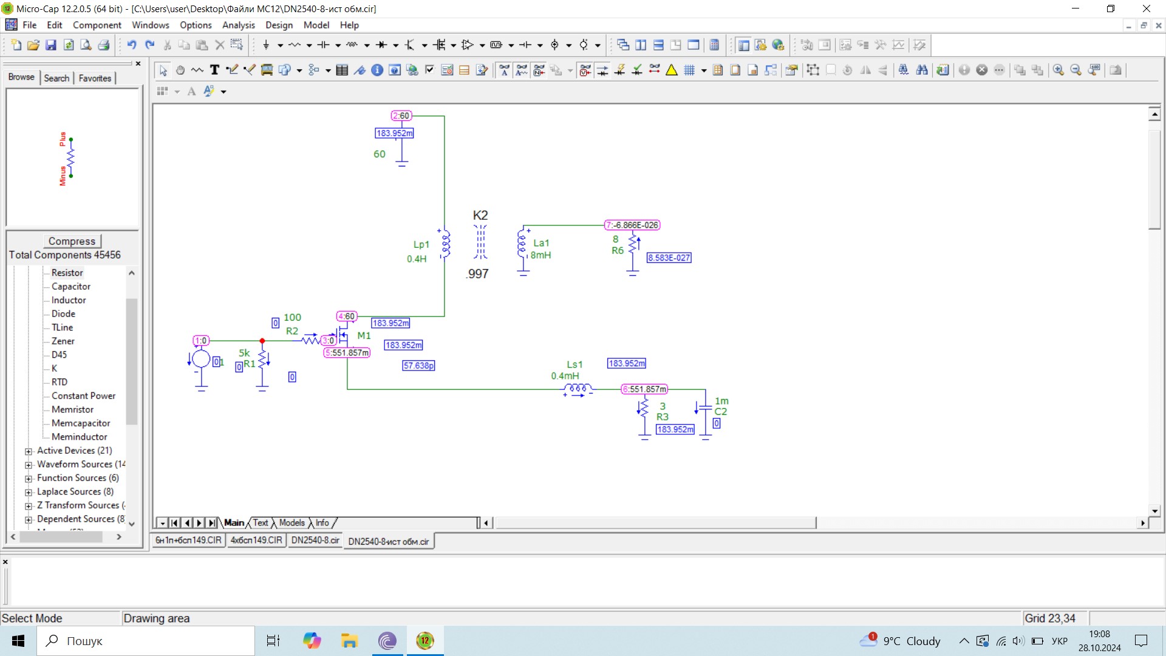
Task: Open File Explorer from the taskbar
Action: tap(349, 641)
